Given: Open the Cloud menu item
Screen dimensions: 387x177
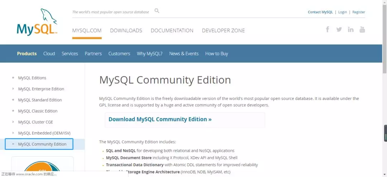Looking at the screenshot, I should coord(49,54).
